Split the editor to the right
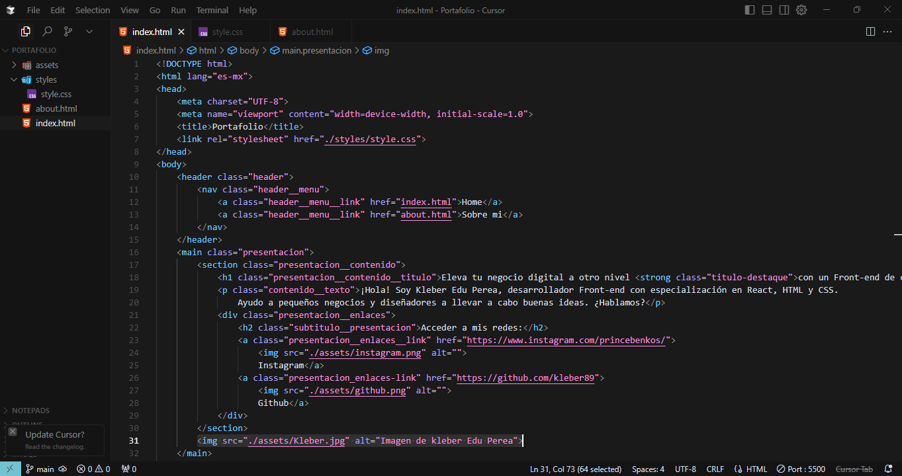Viewport: 902px width, 476px height. point(870,32)
